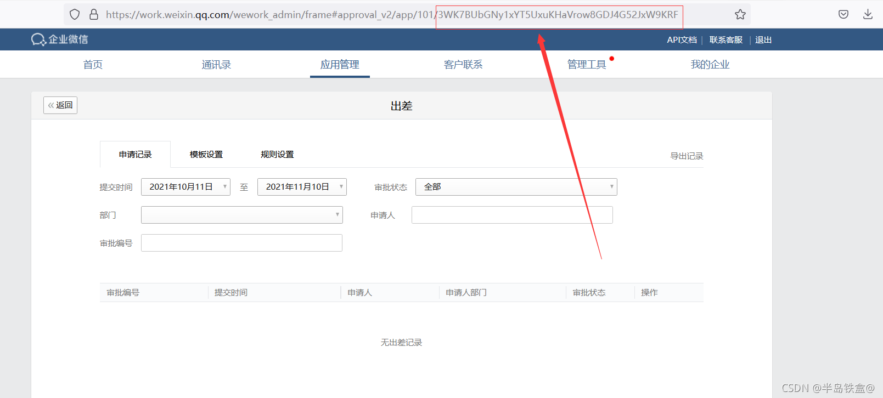Click the 无出差记录 empty message
The height and width of the screenshot is (398, 883).
coord(401,343)
